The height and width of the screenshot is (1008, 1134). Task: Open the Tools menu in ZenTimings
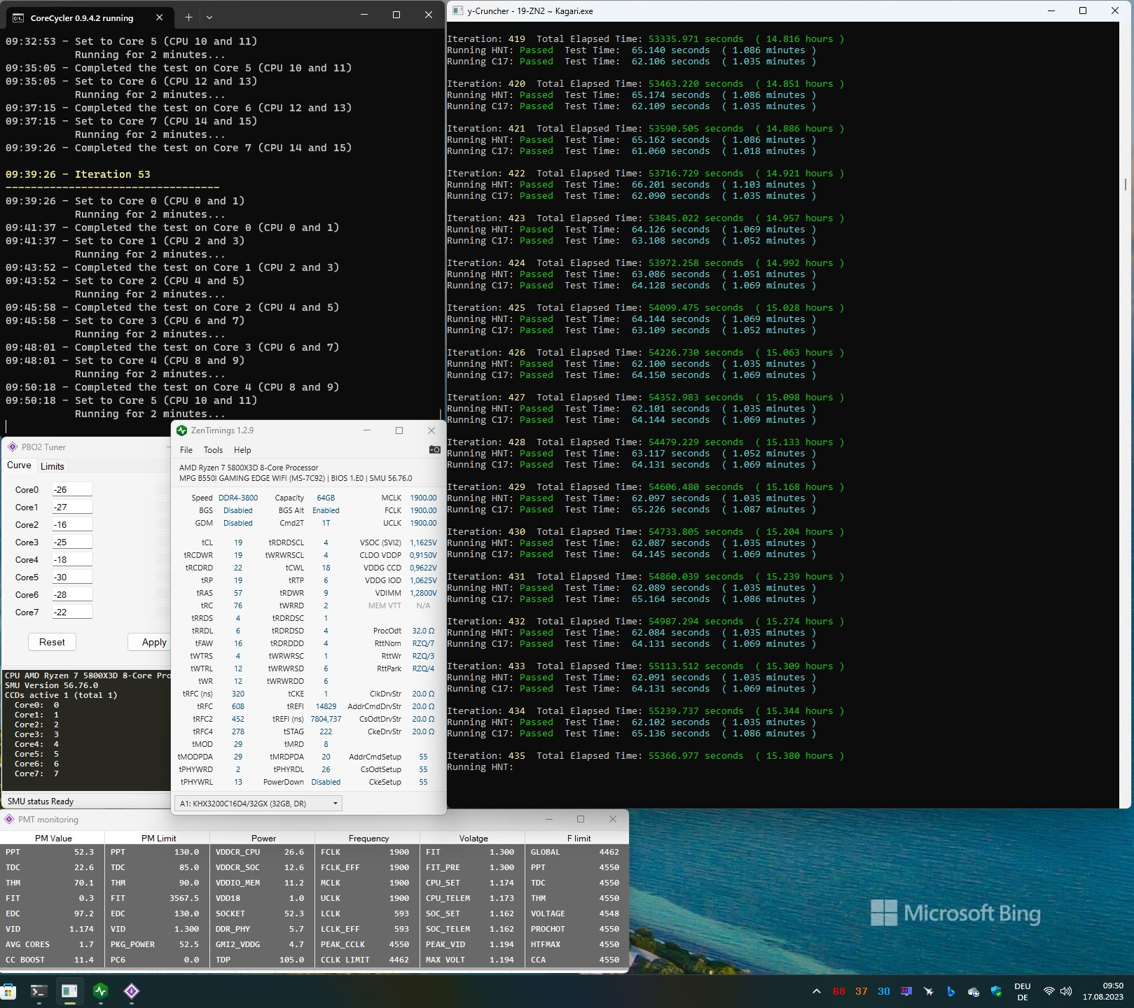click(x=213, y=450)
